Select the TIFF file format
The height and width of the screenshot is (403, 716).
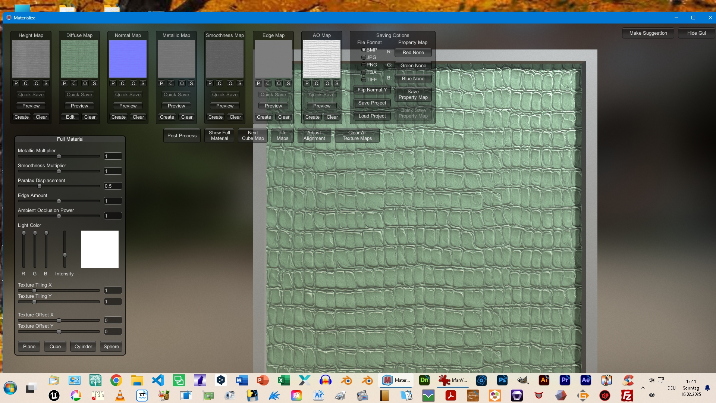(364, 79)
